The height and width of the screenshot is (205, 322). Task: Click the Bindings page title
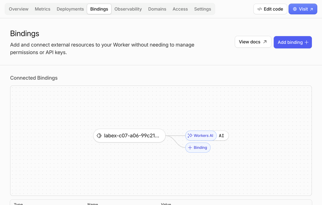pos(25,34)
